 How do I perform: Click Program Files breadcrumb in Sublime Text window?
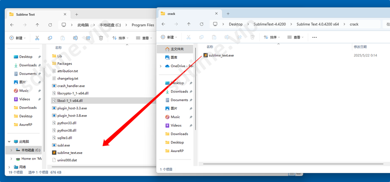click(x=143, y=25)
